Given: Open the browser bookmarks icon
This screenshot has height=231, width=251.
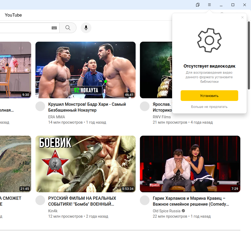Looking at the screenshot, I should click(x=198, y=5).
